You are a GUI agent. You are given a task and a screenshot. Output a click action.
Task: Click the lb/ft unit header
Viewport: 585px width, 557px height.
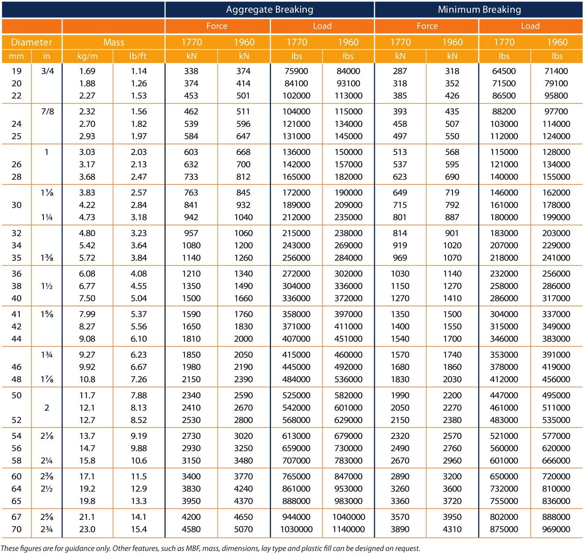point(138,56)
